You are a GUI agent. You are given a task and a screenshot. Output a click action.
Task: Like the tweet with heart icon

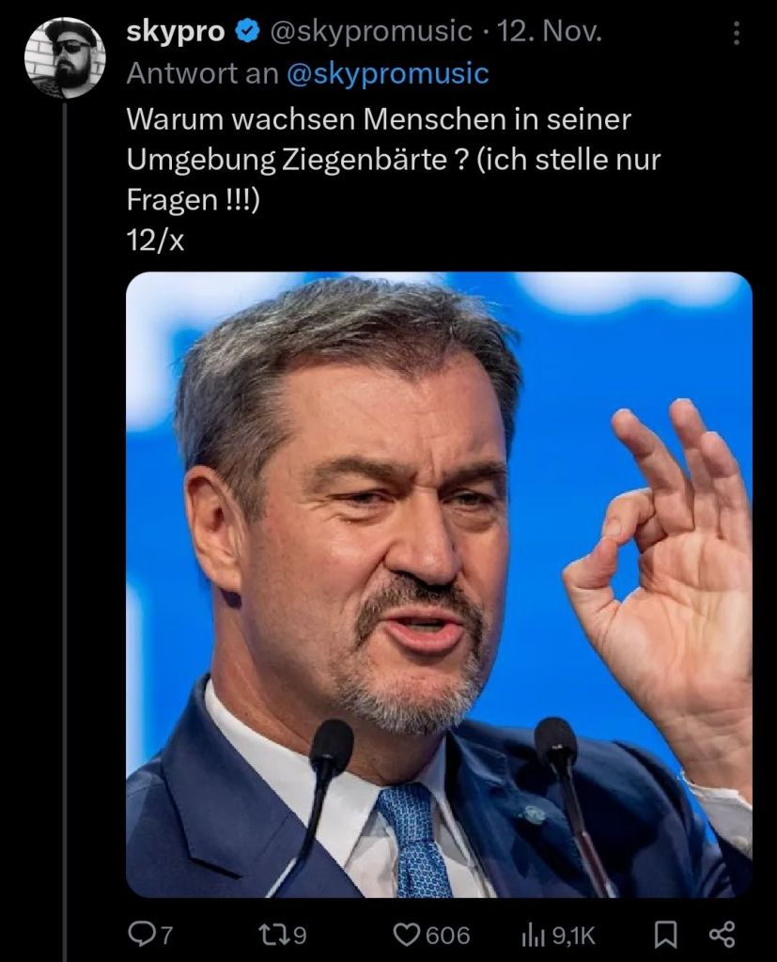pyautogui.click(x=405, y=935)
